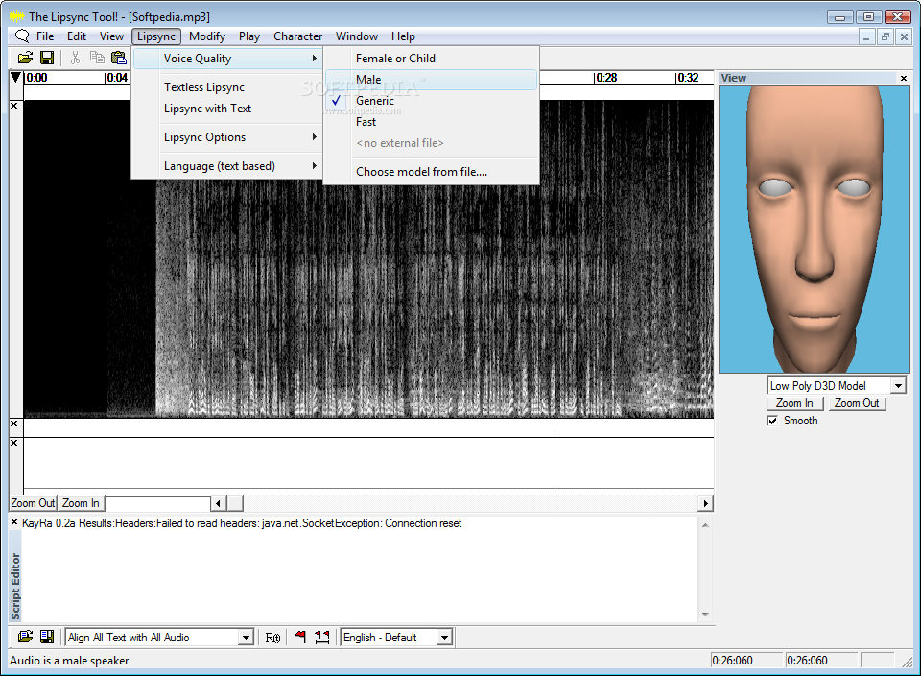Close the View panel
Screen dimensions: 921x676
click(904, 78)
